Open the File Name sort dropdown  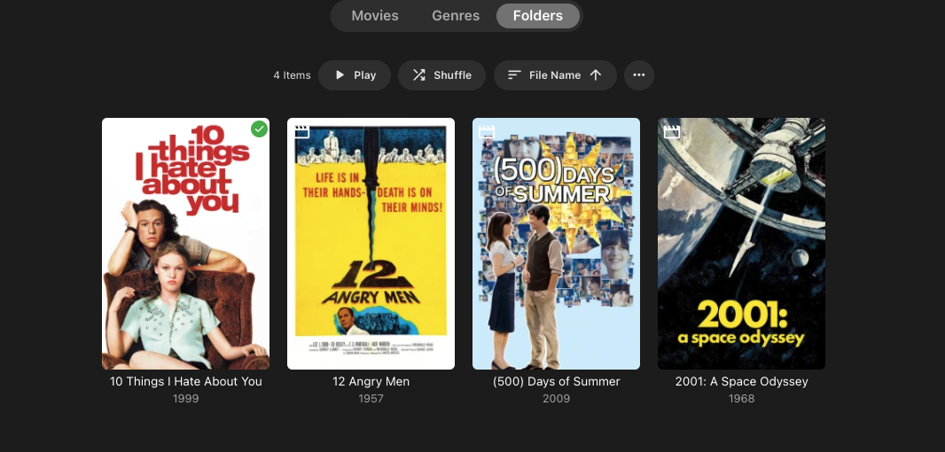(x=555, y=75)
